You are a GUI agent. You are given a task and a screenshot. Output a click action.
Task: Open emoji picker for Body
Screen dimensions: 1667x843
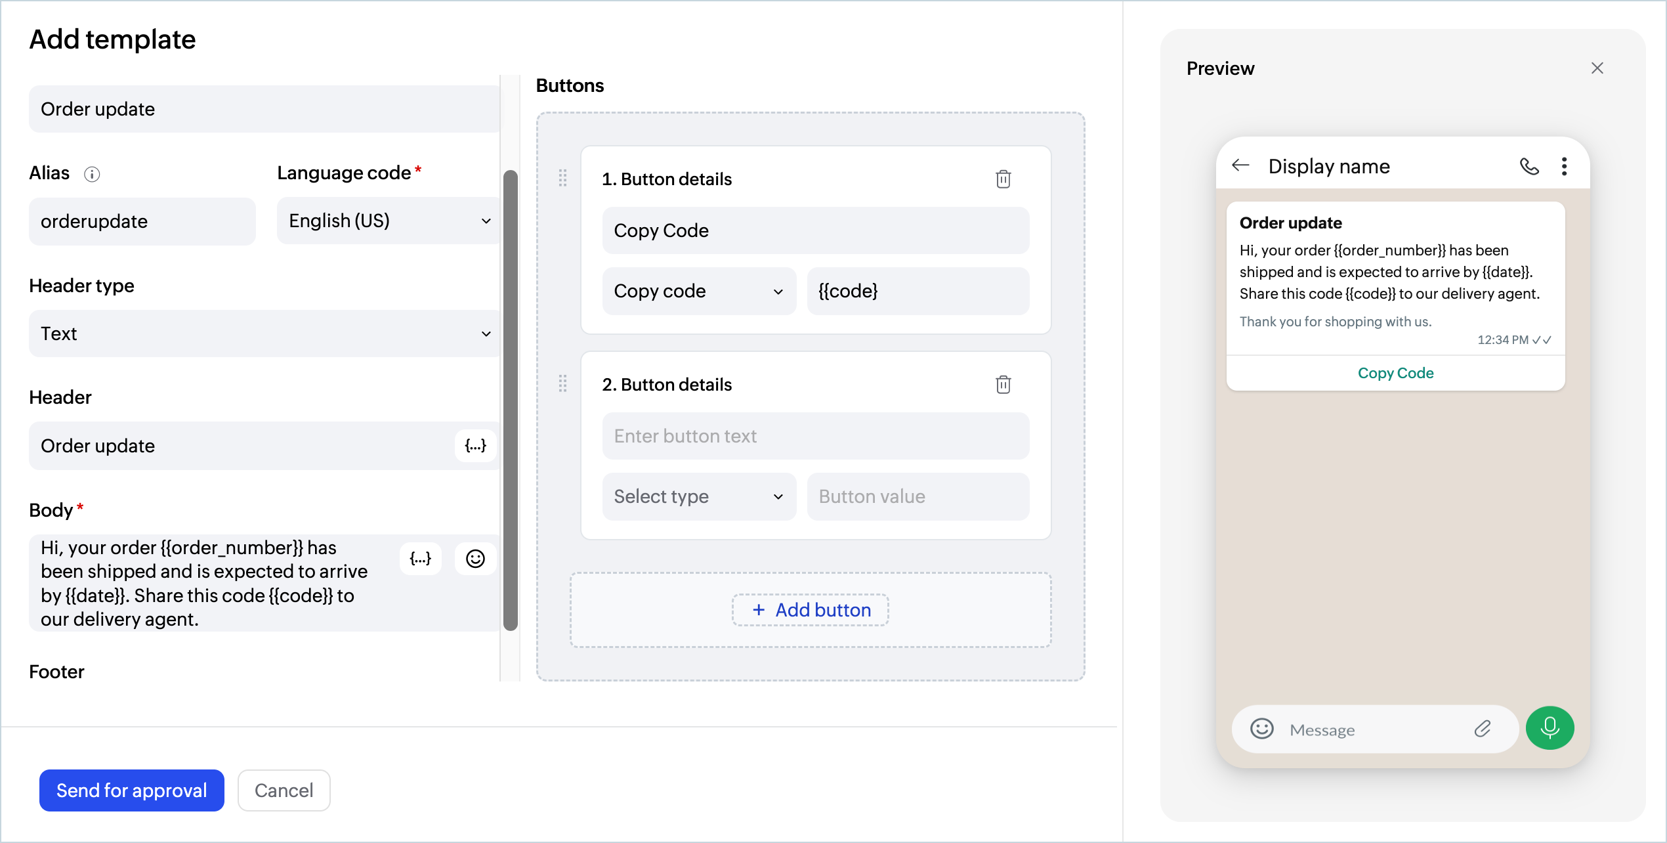(475, 559)
